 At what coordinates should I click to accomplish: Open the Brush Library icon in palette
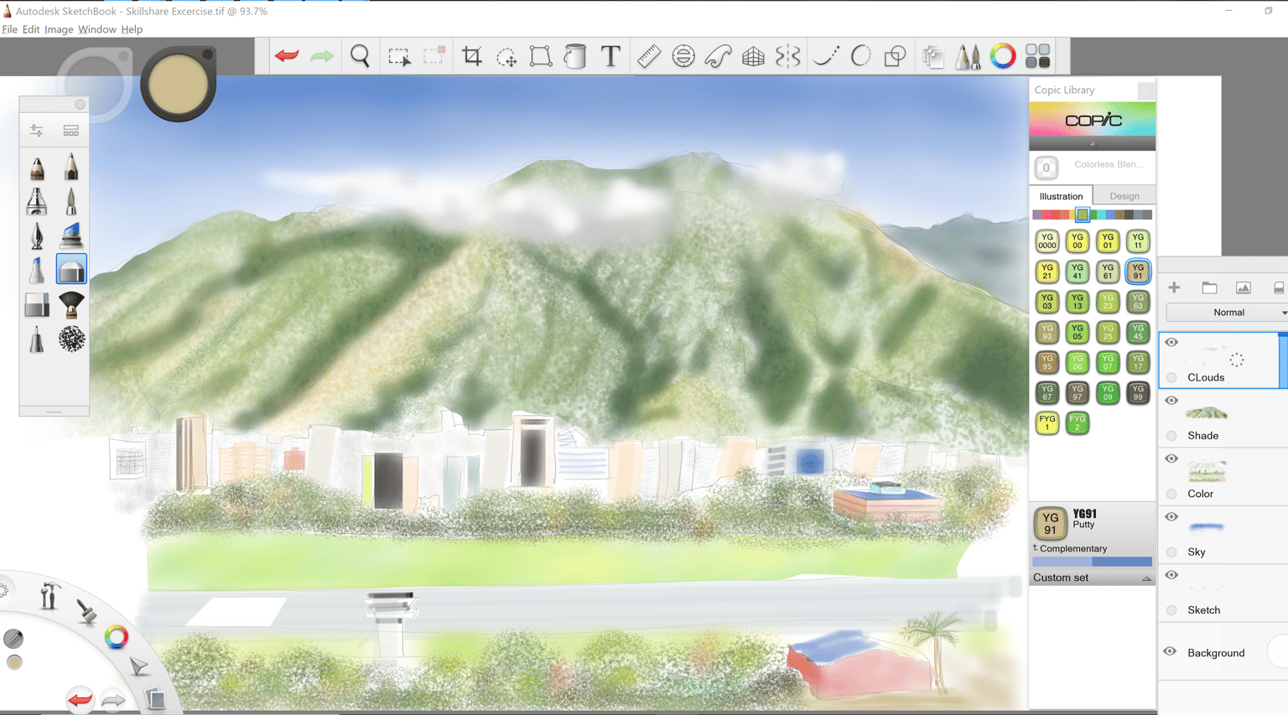tap(71, 131)
